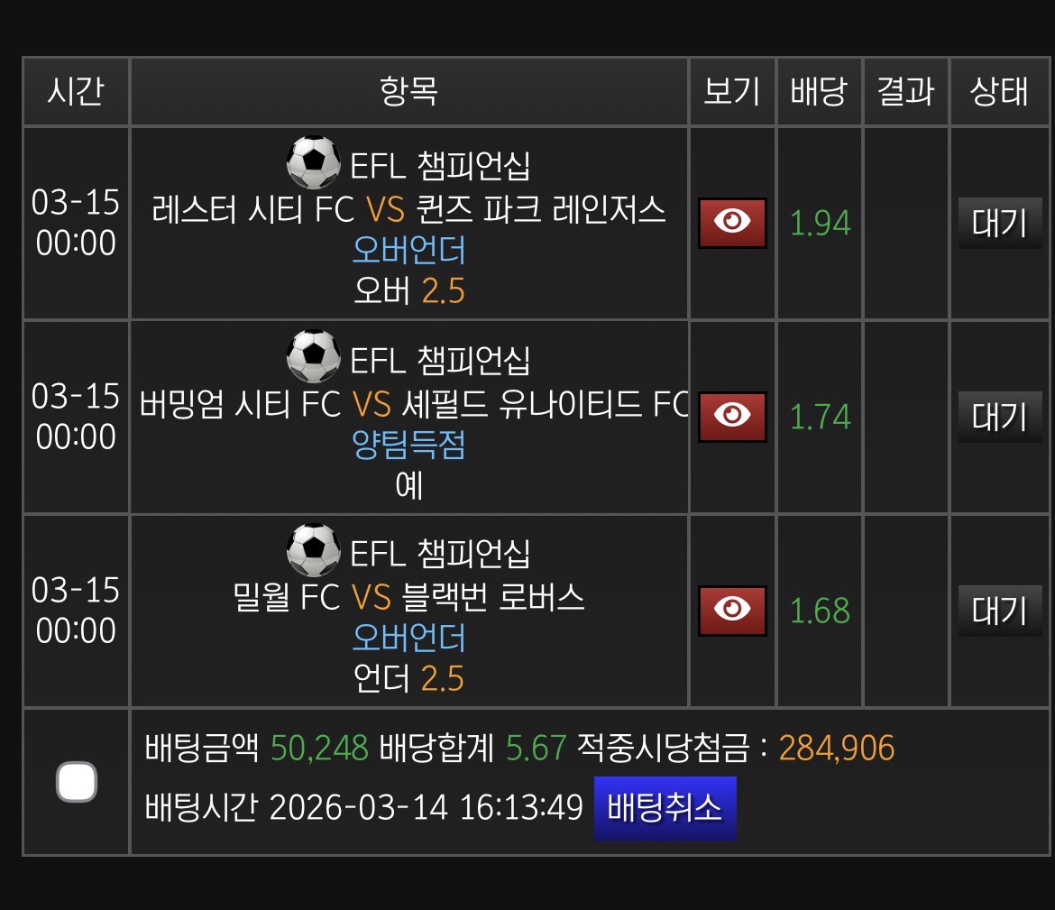Image resolution: width=1055 pixels, height=910 pixels.
Task: Click 대기 status button for Leicester City bet
Action: click(999, 223)
